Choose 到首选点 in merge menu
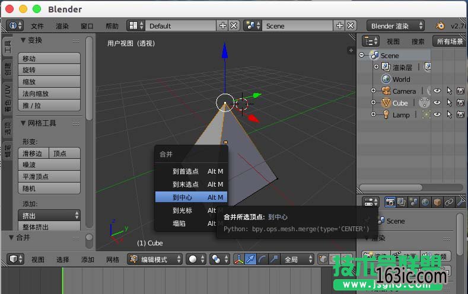Image resolution: width=468 pixels, height=294 pixels. [x=192, y=171]
